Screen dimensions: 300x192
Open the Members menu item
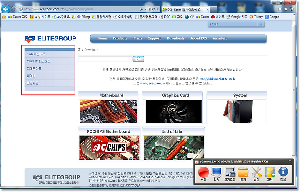(220, 38)
